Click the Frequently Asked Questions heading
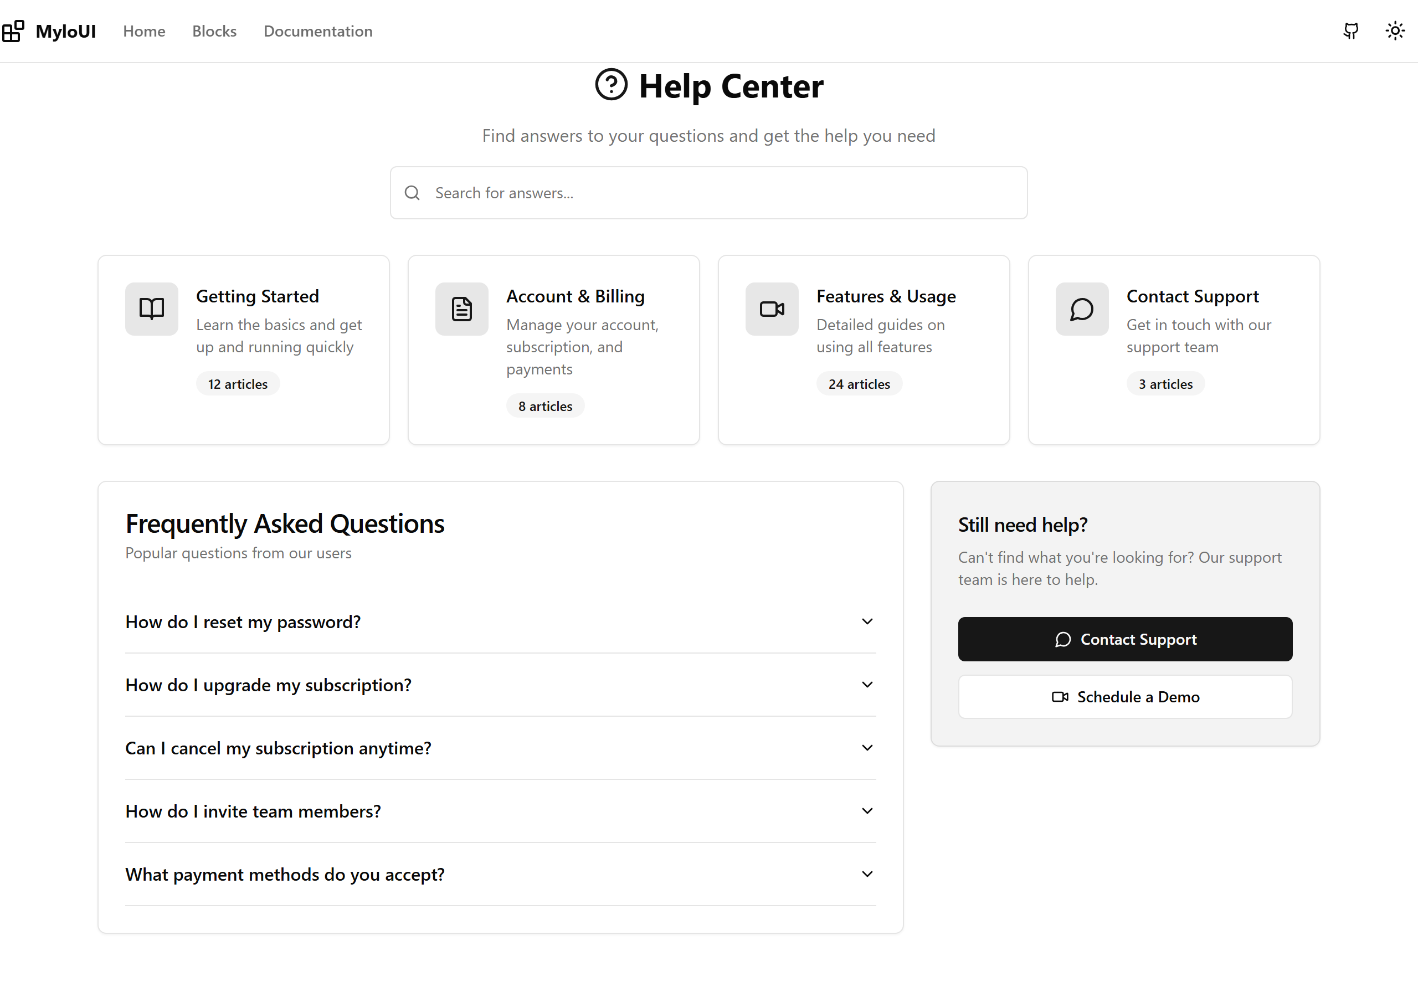The width and height of the screenshot is (1418, 997). pyautogui.click(x=285, y=524)
